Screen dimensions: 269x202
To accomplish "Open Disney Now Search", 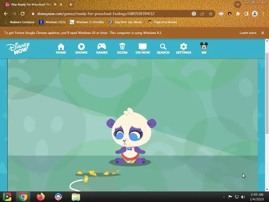I will tap(163, 49).
